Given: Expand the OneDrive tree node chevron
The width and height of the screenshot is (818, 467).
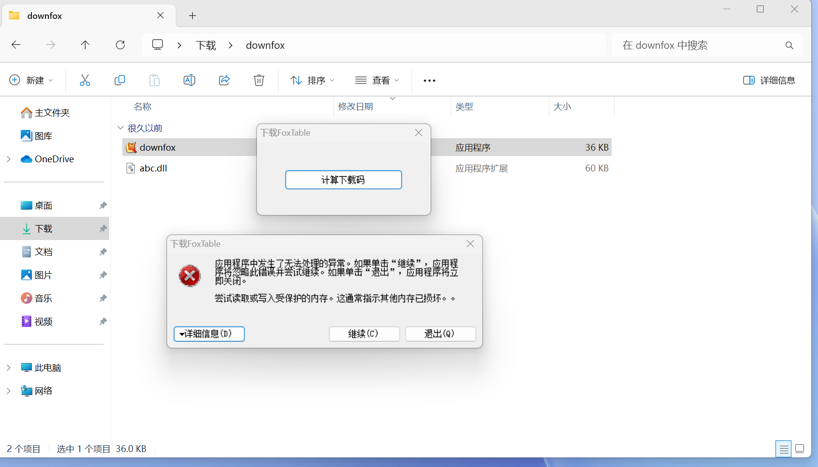Looking at the screenshot, I should click(9, 159).
